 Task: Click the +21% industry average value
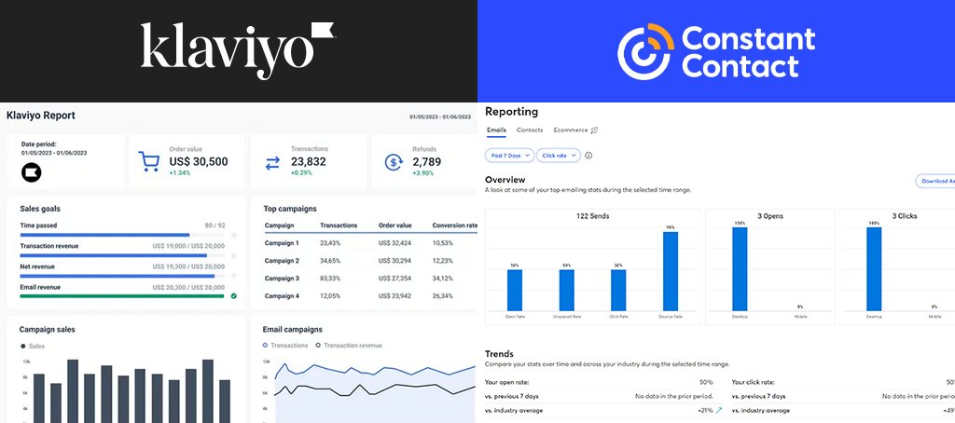coord(706,410)
